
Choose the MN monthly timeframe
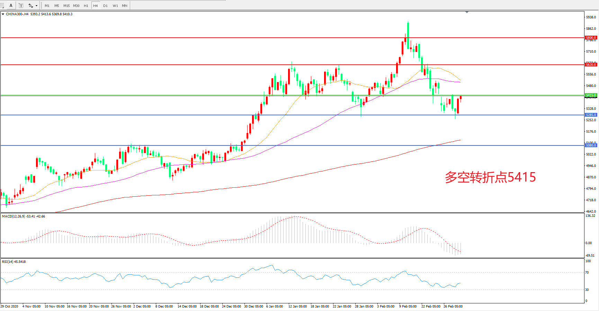[x=125, y=6]
